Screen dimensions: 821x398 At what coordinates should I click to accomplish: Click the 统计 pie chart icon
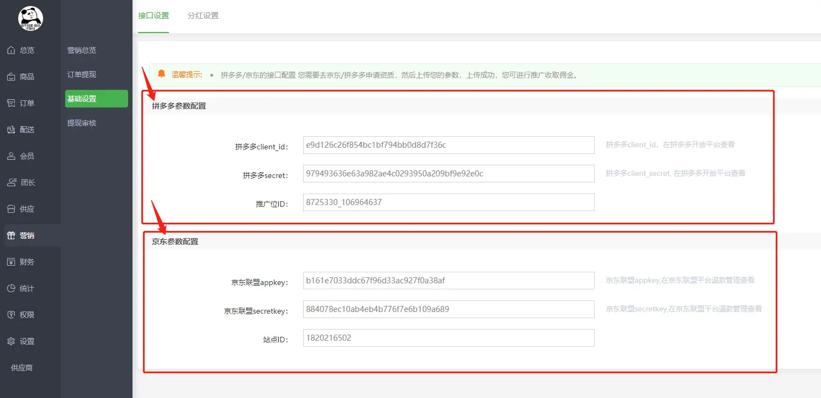[11, 288]
